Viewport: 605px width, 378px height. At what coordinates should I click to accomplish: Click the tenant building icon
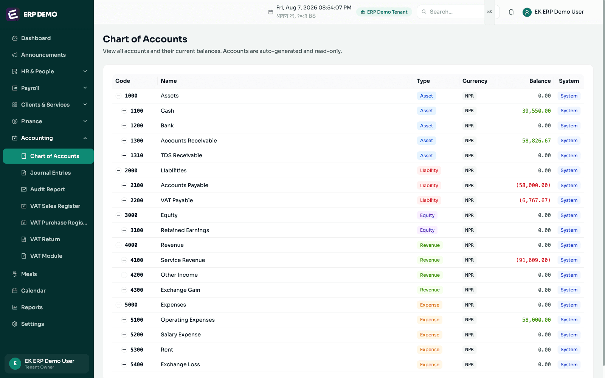pyautogui.click(x=363, y=12)
